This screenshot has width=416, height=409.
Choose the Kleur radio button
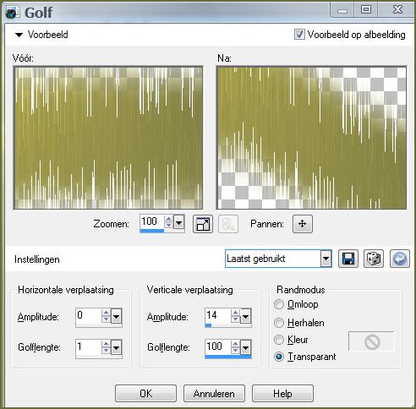point(279,340)
